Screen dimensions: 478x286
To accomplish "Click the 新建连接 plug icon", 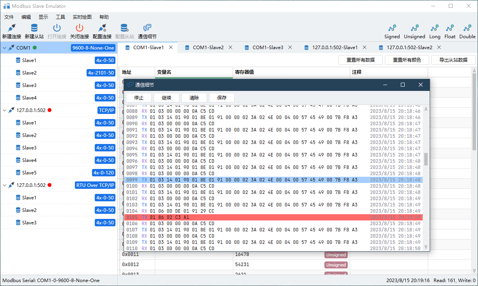I will pos(11,28).
